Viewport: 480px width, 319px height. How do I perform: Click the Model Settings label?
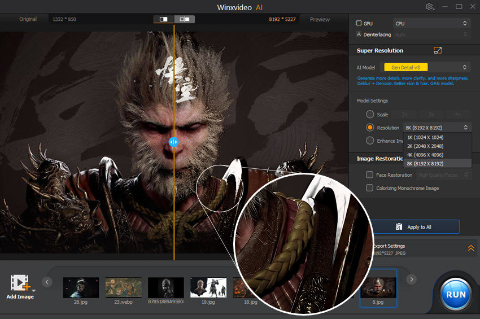tap(372, 100)
